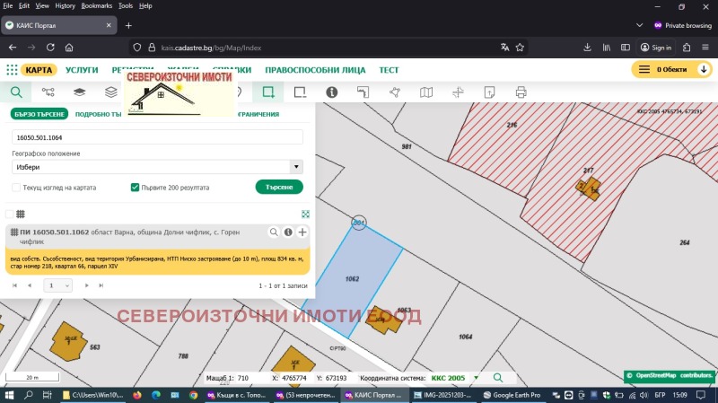Click the print map icon

(521, 92)
